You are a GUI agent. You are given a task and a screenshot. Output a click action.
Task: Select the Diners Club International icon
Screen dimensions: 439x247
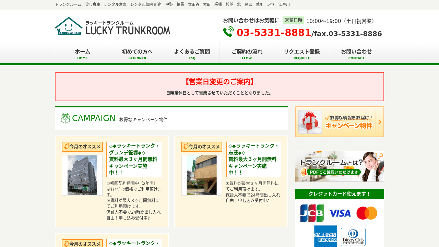[353, 236]
